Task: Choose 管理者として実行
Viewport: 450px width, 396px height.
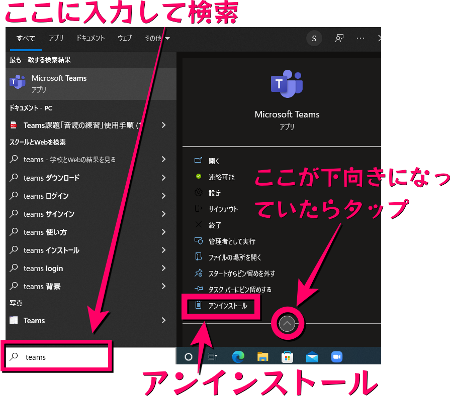Action: [x=232, y=241]
